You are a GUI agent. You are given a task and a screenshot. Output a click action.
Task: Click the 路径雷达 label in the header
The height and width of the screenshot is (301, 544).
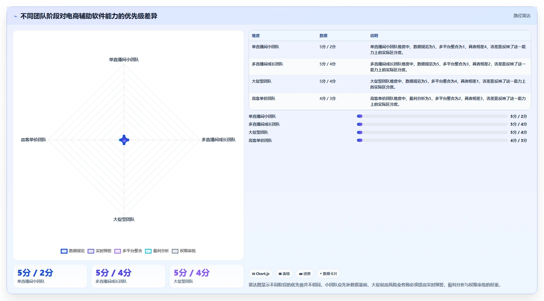[x=522, y=16]
